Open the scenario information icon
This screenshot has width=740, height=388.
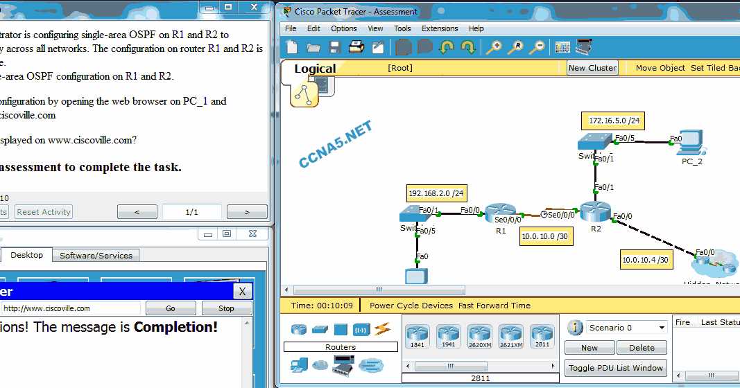tap(575, 327)
